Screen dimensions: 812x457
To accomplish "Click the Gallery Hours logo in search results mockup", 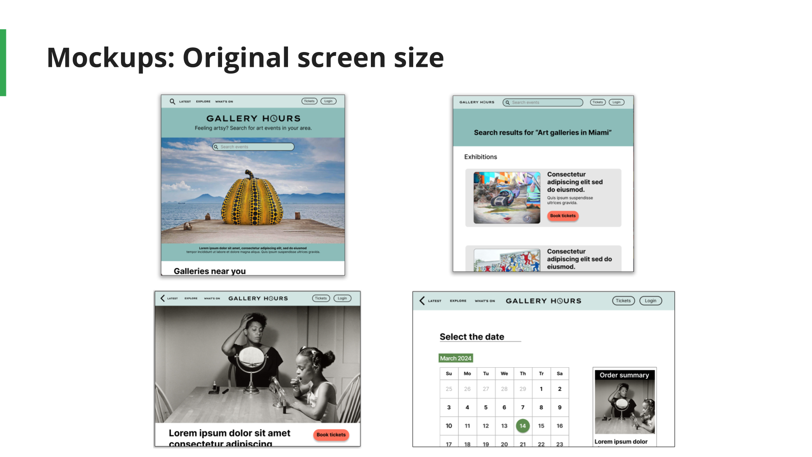I will point(477,102).
